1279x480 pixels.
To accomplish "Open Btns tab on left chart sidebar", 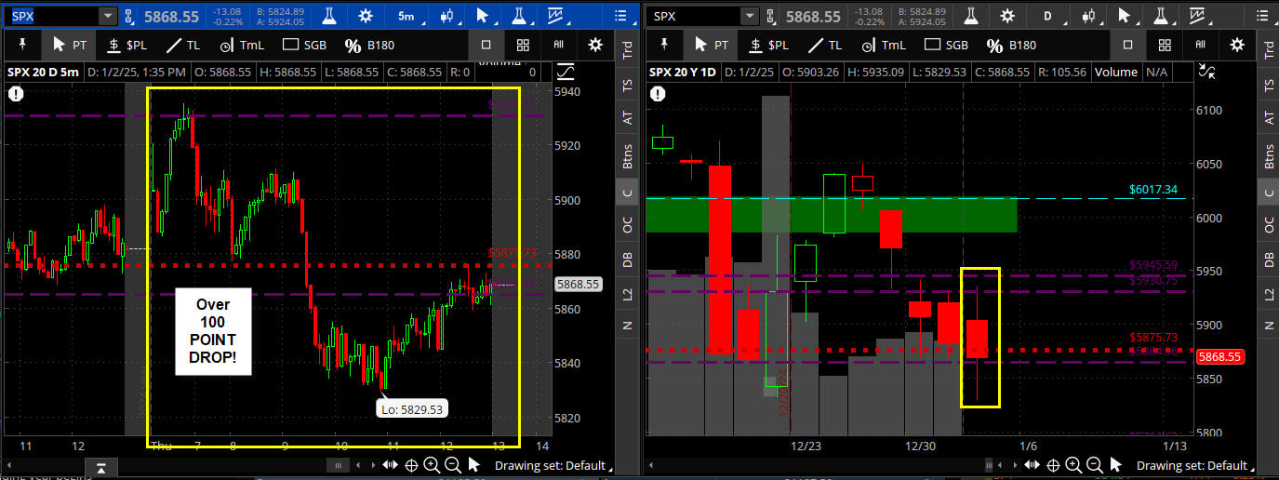I will [x=627, y=155].
